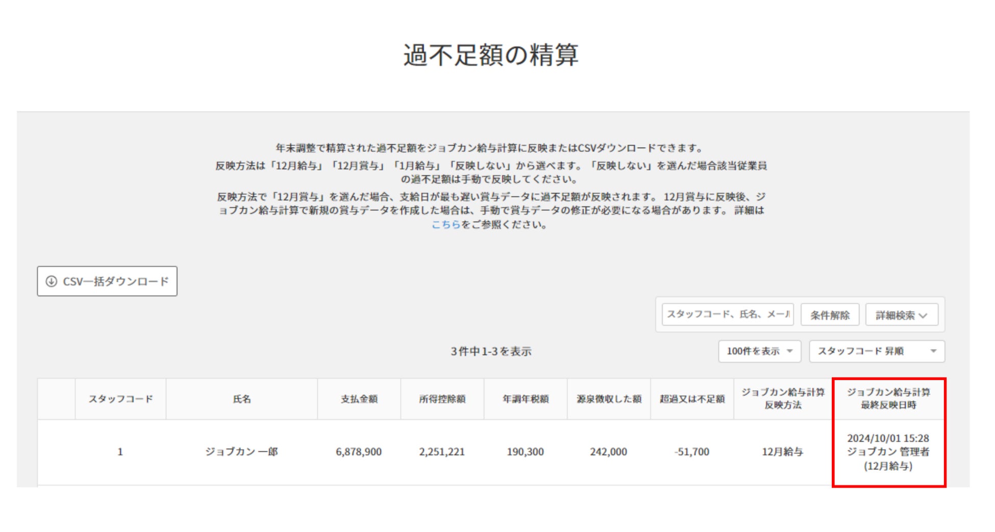Image resolution: width=995 pixels, height=532 pixels.
Task: Click the ジョブカン給与計算 反映方法 column header
Action: [x=783, y=398]
